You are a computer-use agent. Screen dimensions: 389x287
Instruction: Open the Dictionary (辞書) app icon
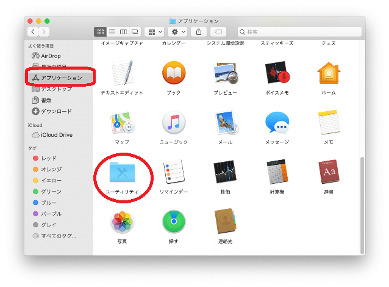pos(329,172)
